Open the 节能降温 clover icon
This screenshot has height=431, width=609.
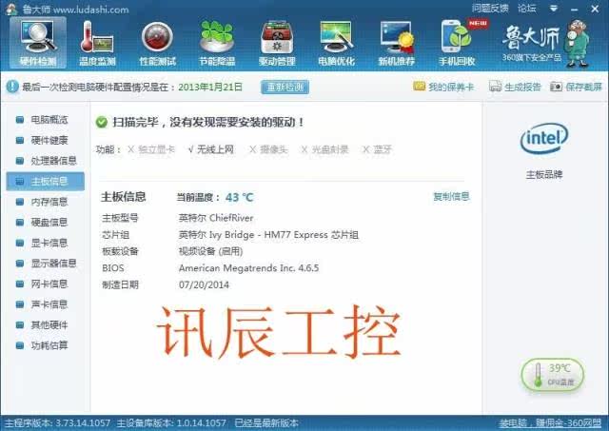click(x=217, y=42)
